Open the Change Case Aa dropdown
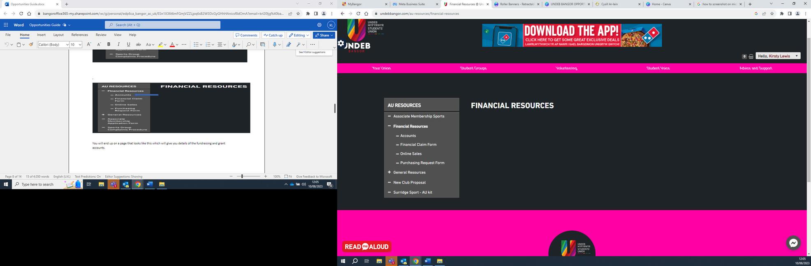 click(150, 44)
